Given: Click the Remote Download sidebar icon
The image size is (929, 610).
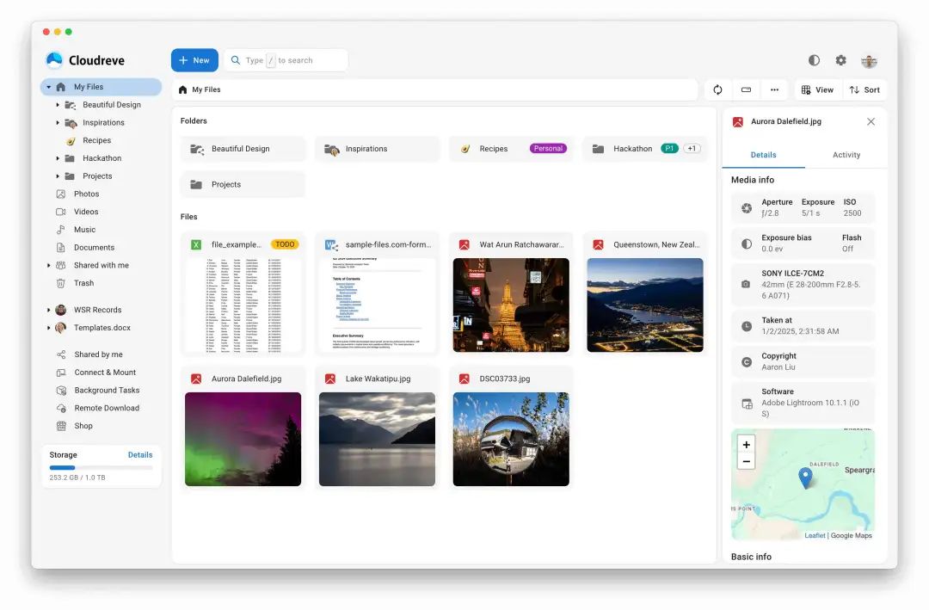Looking at the screenshot, I should pos(61,408).
